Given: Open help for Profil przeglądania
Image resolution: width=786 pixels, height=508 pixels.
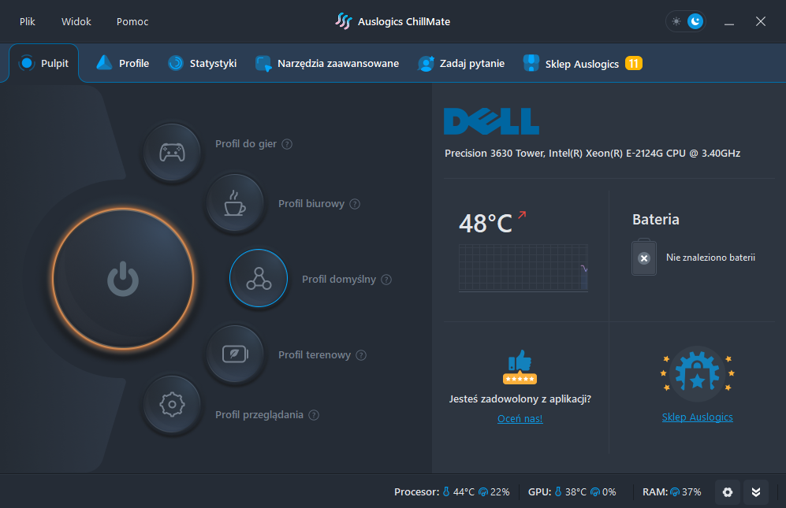Looking at the screenshot, I should click(x=314, y=415).
